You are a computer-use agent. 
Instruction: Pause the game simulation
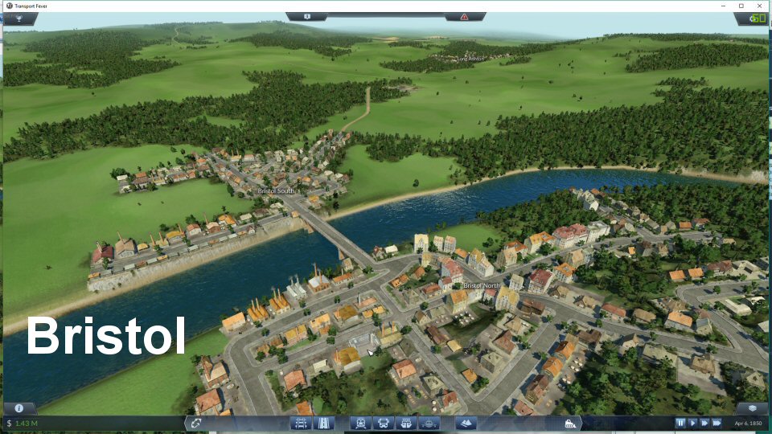(680, 423)
